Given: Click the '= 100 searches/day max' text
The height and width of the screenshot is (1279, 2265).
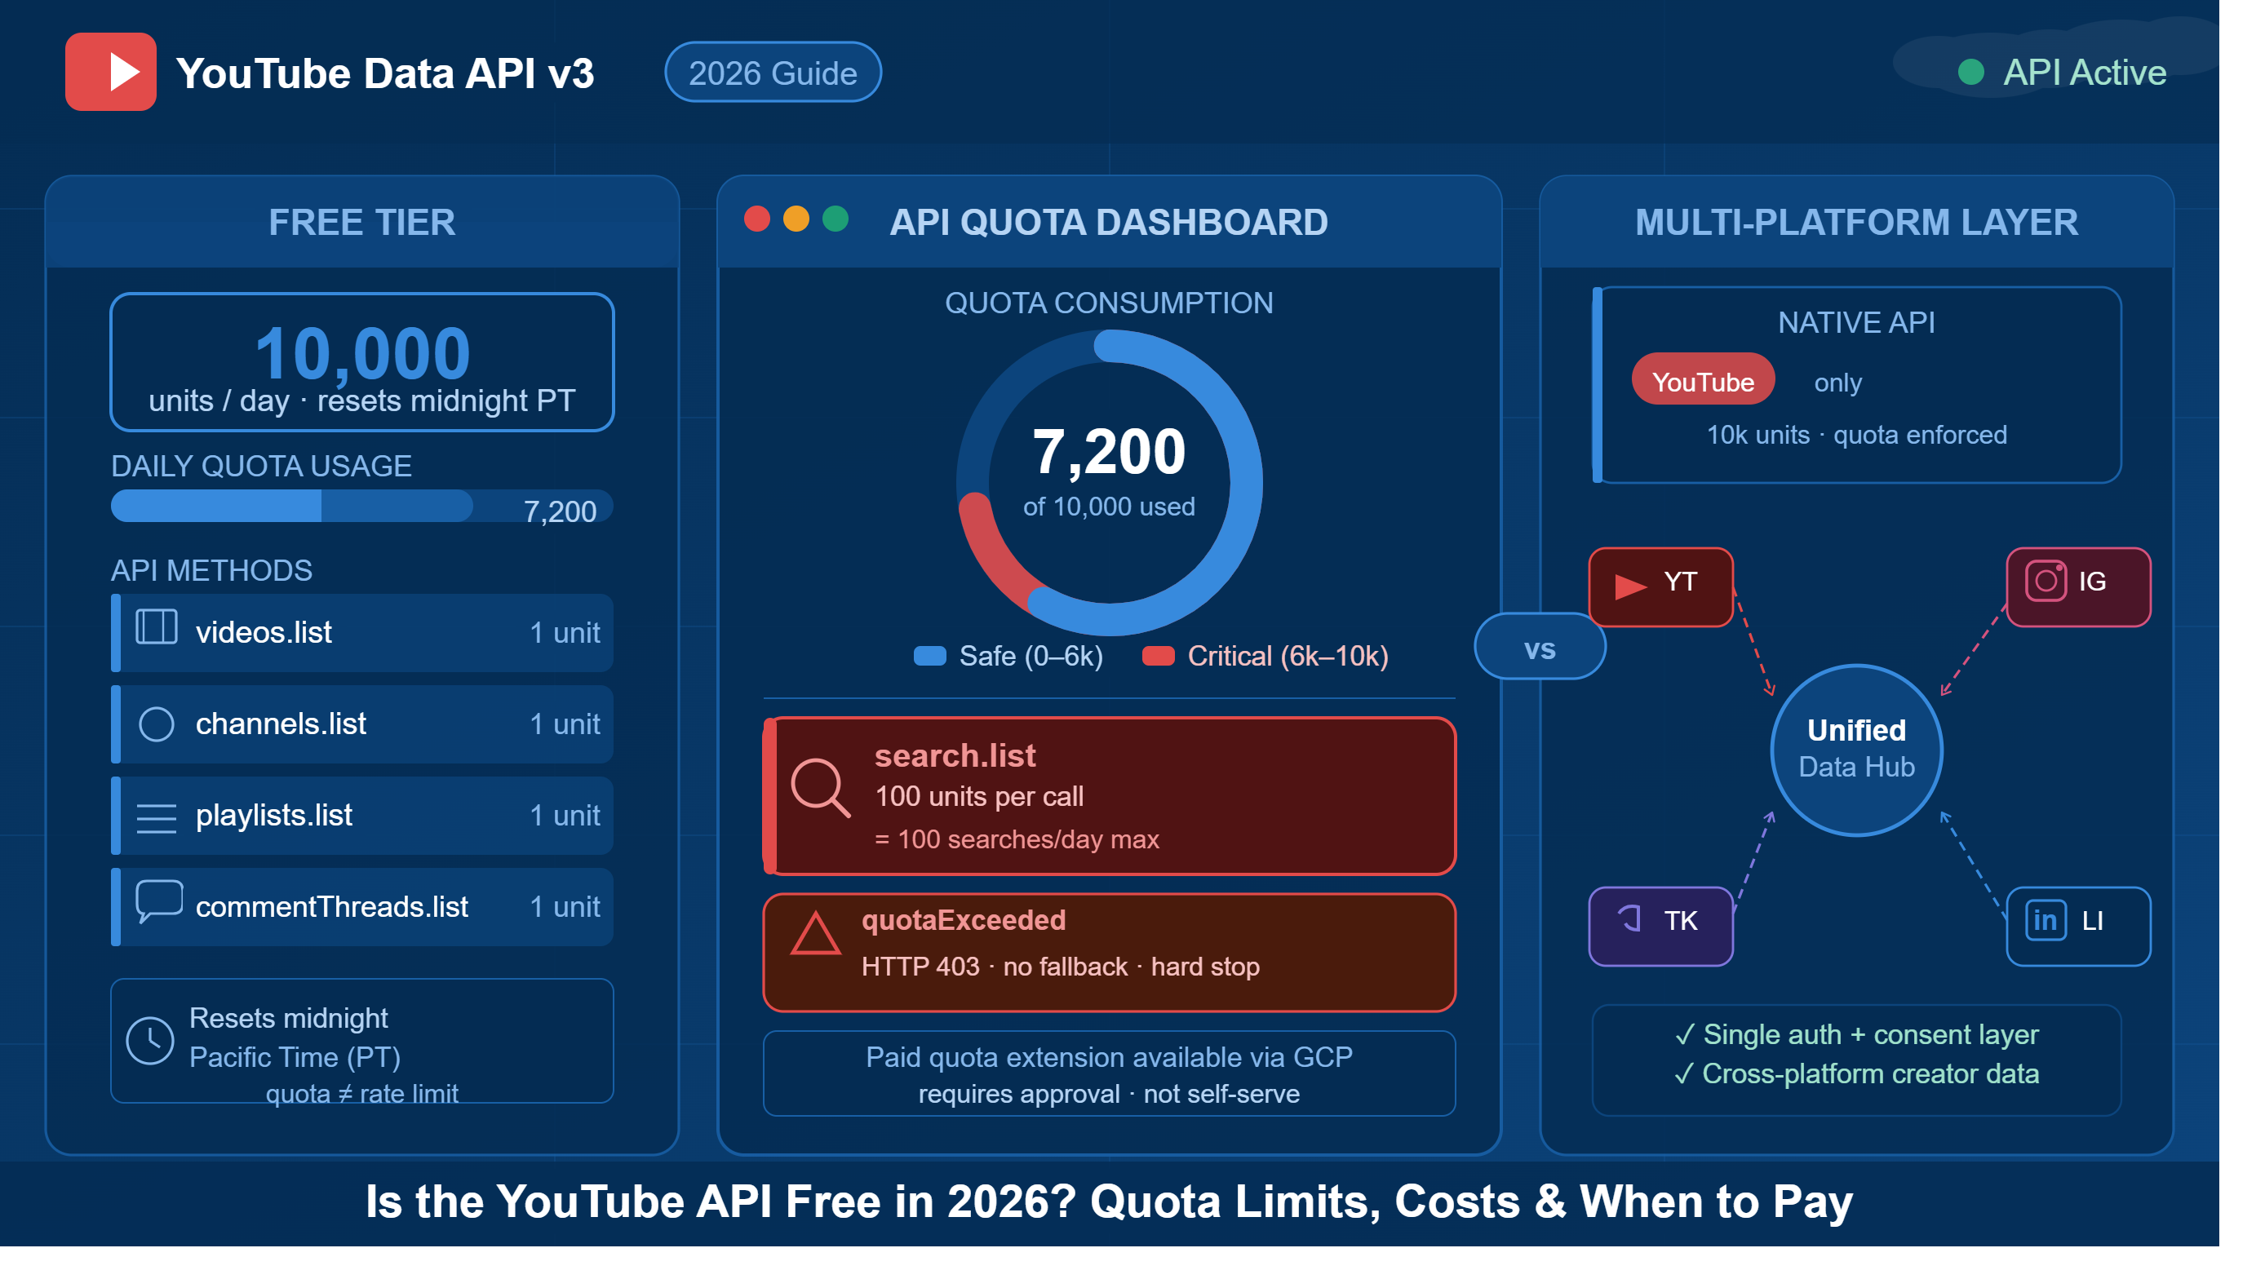Looking at the screenshot, I should pos(1017,839).
